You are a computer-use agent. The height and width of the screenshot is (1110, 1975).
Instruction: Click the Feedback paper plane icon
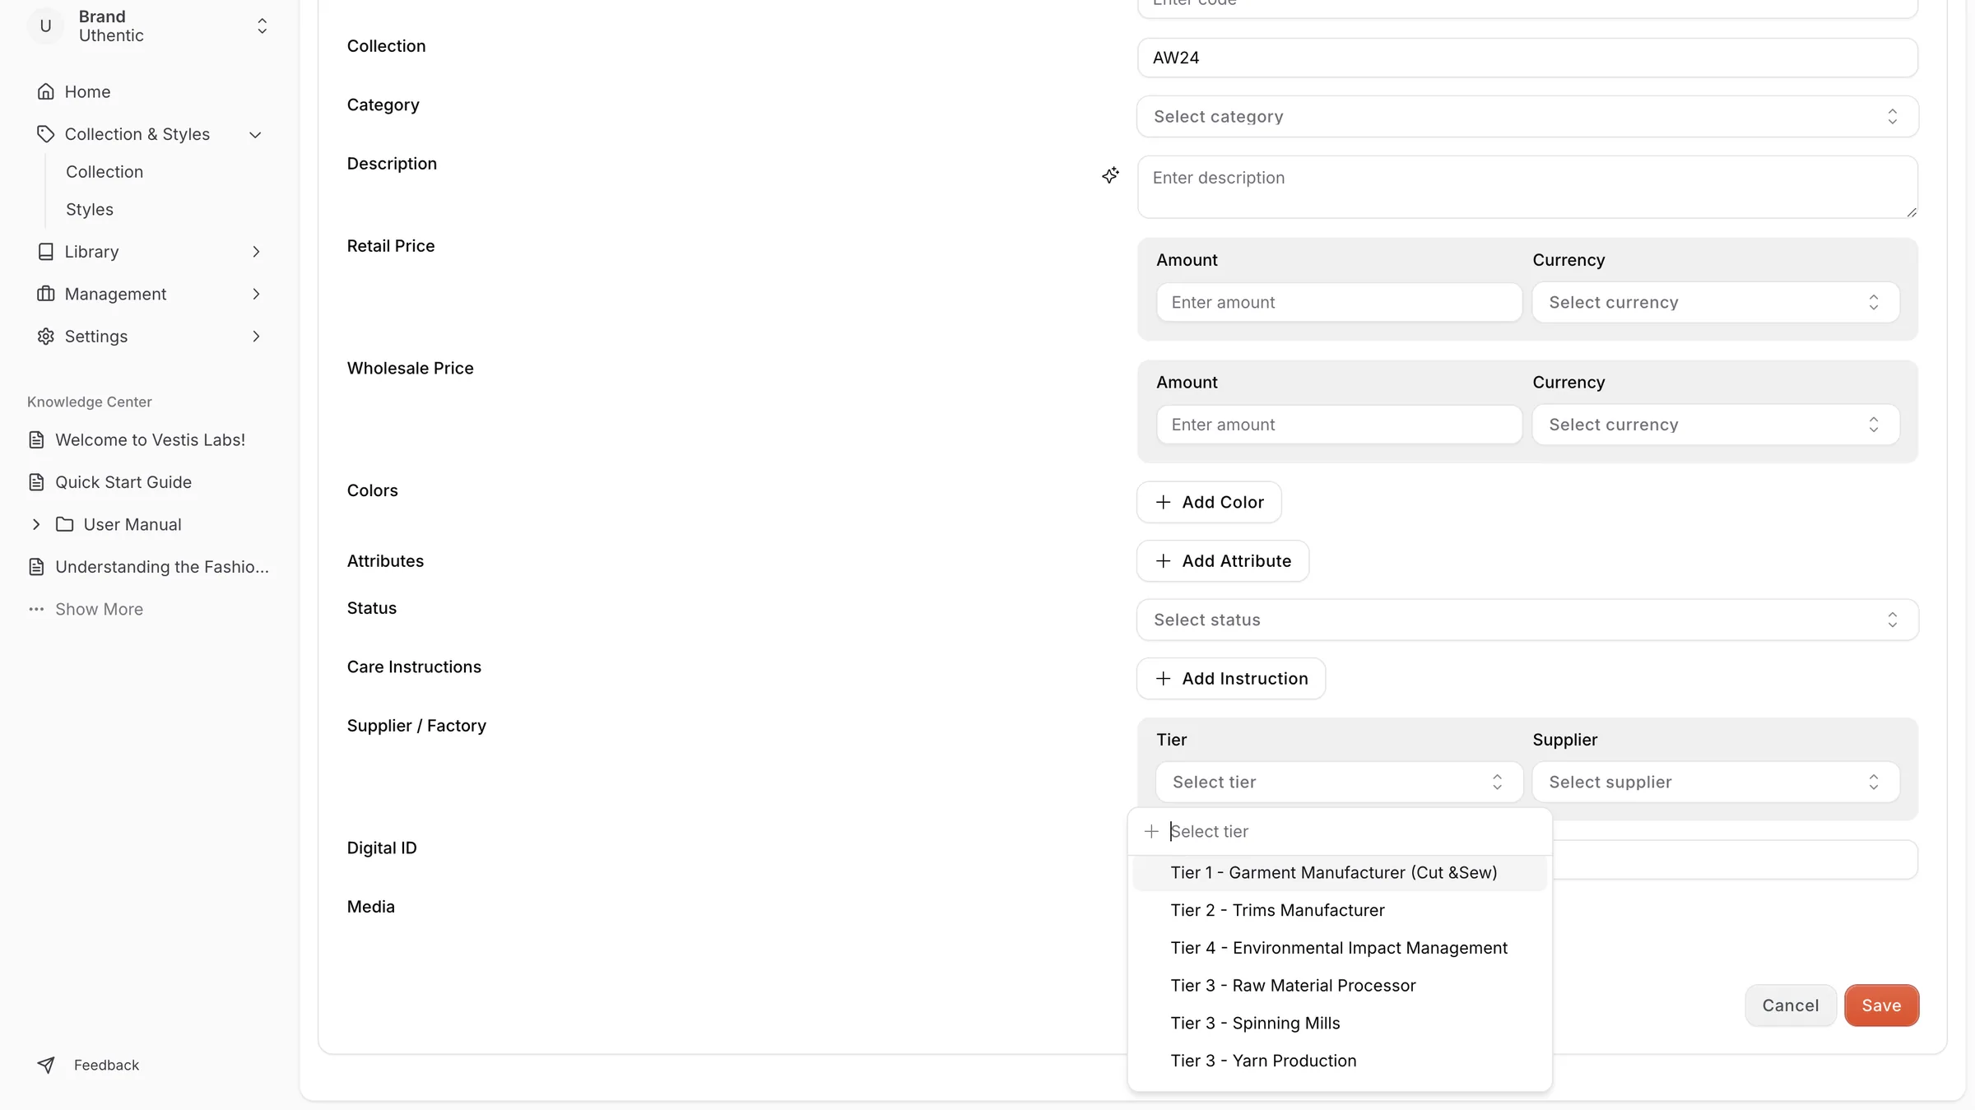46,1065
